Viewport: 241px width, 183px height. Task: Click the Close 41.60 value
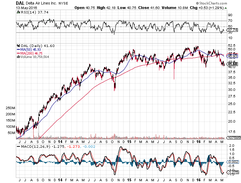tap(149, 8)
